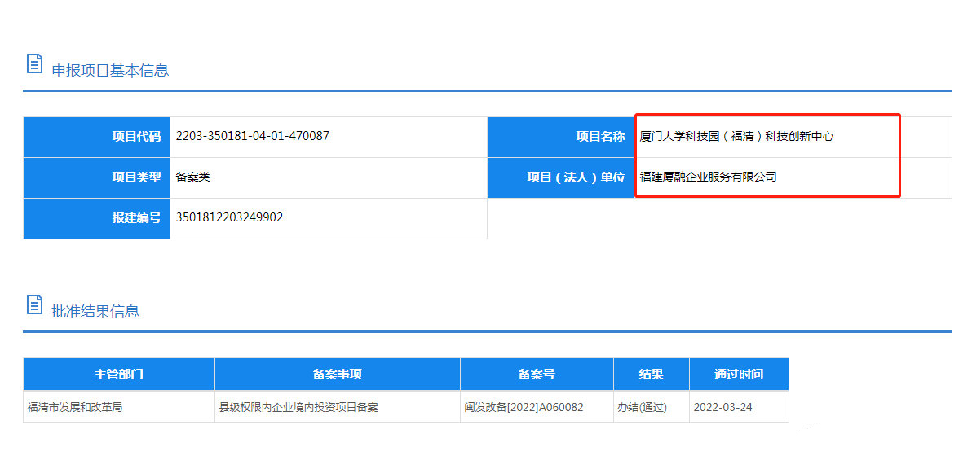Click the 申报项目基本信息 section heading
Image resolution: width=972 pixels, height=464 pixels.
click(110, 71)
